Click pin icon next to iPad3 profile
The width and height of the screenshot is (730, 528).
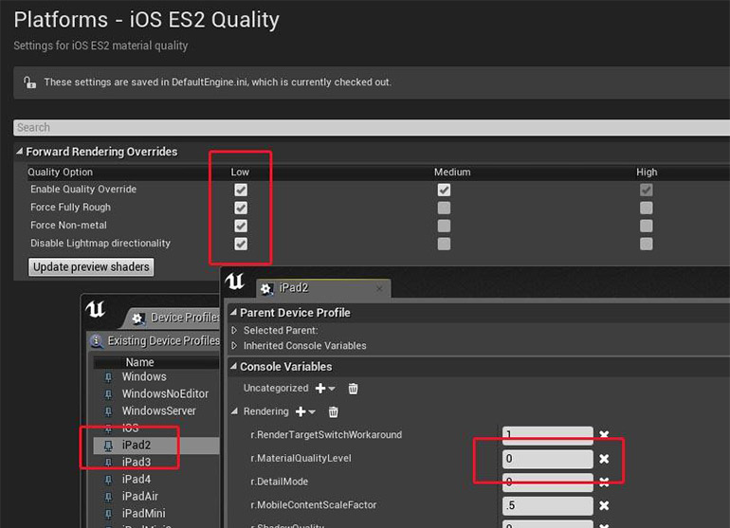click(x=108, y=463)
